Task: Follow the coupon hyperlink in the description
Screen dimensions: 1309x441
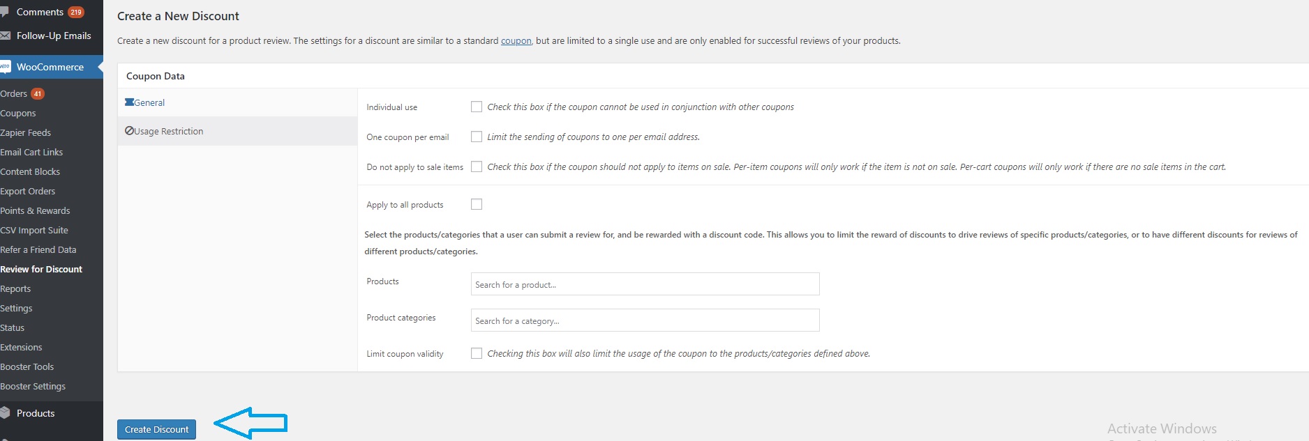Action: click(x=516, y=41)
